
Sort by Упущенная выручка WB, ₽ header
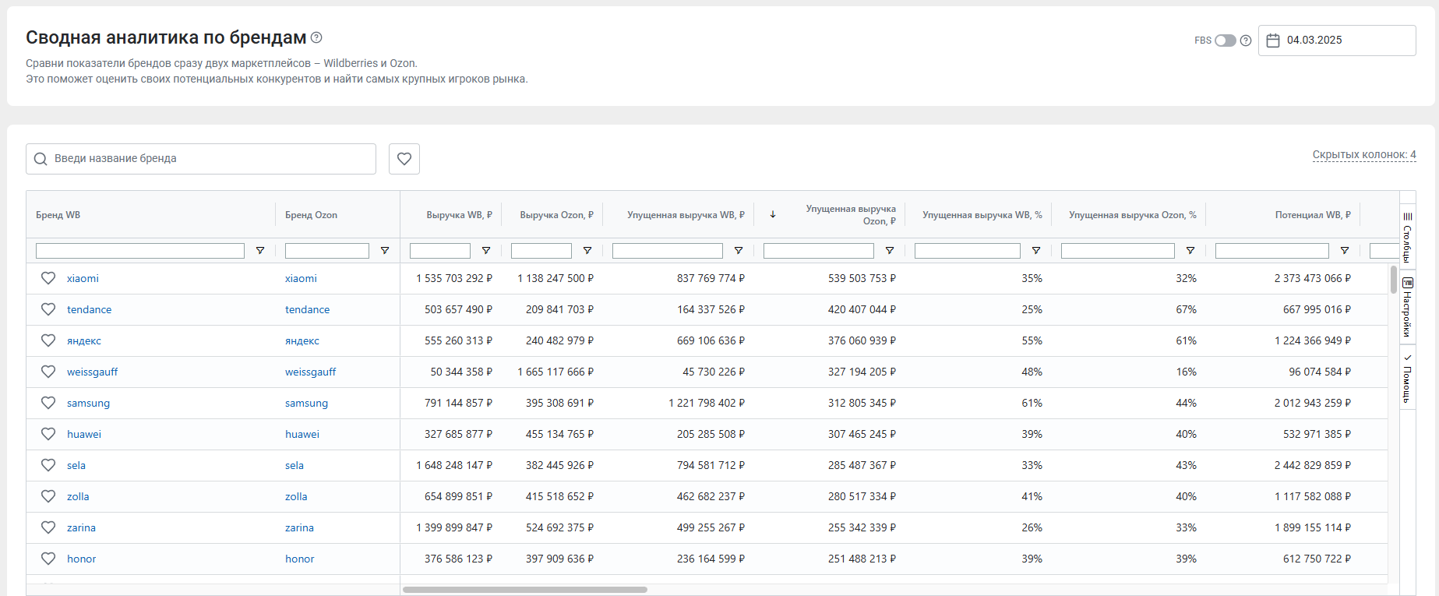click(x=686, y=215)
